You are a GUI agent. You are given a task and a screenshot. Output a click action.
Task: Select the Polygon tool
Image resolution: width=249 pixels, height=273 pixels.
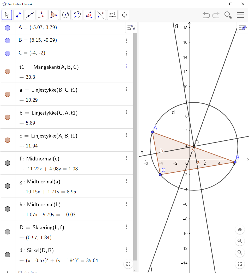(53, 15)
